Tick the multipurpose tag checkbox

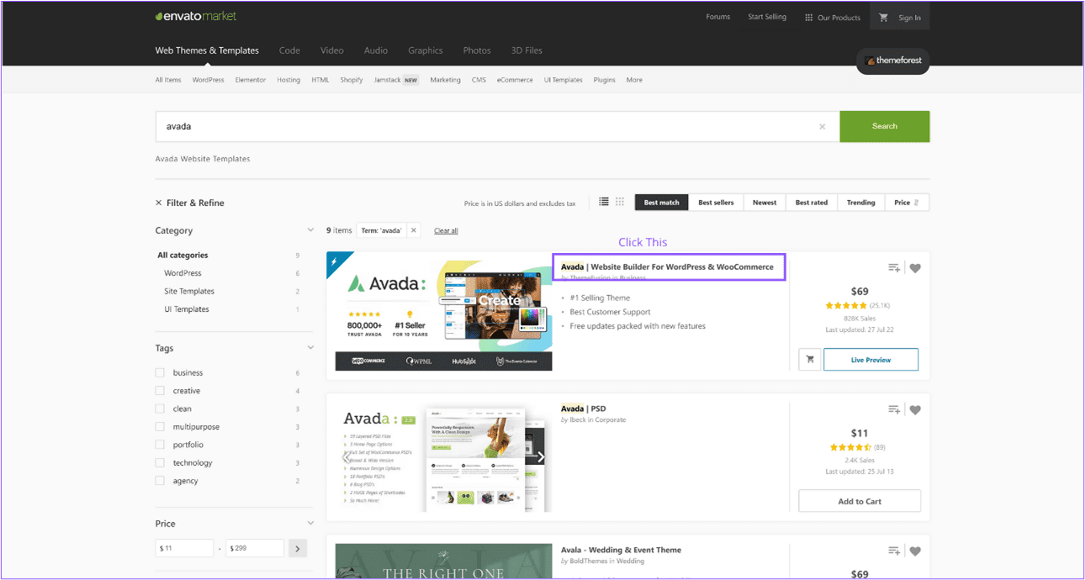[160, 427]
